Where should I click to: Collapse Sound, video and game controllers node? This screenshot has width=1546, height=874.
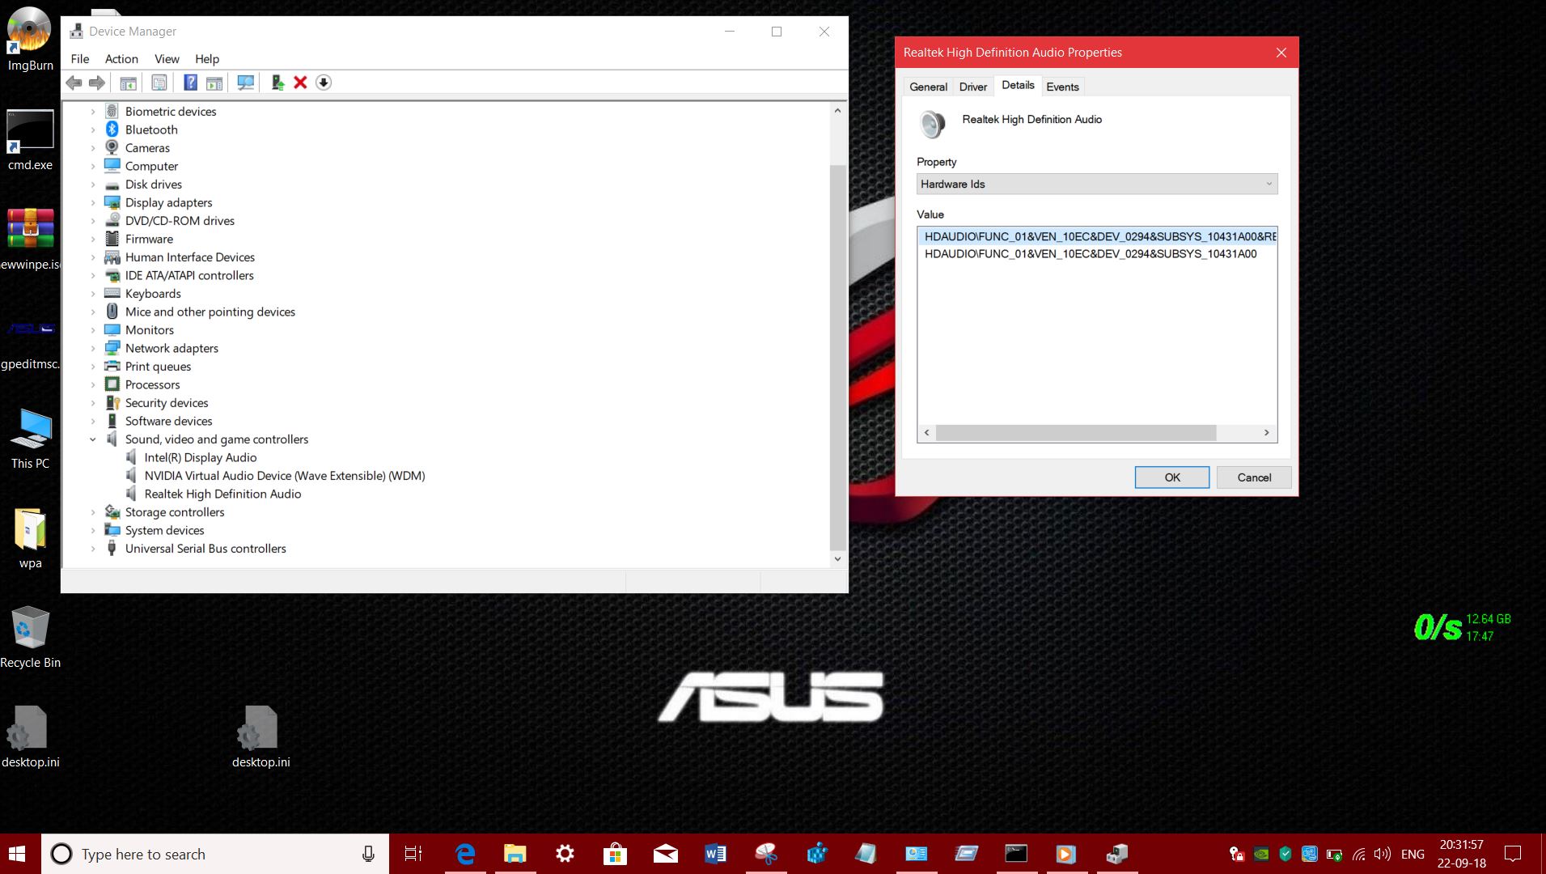93,439
